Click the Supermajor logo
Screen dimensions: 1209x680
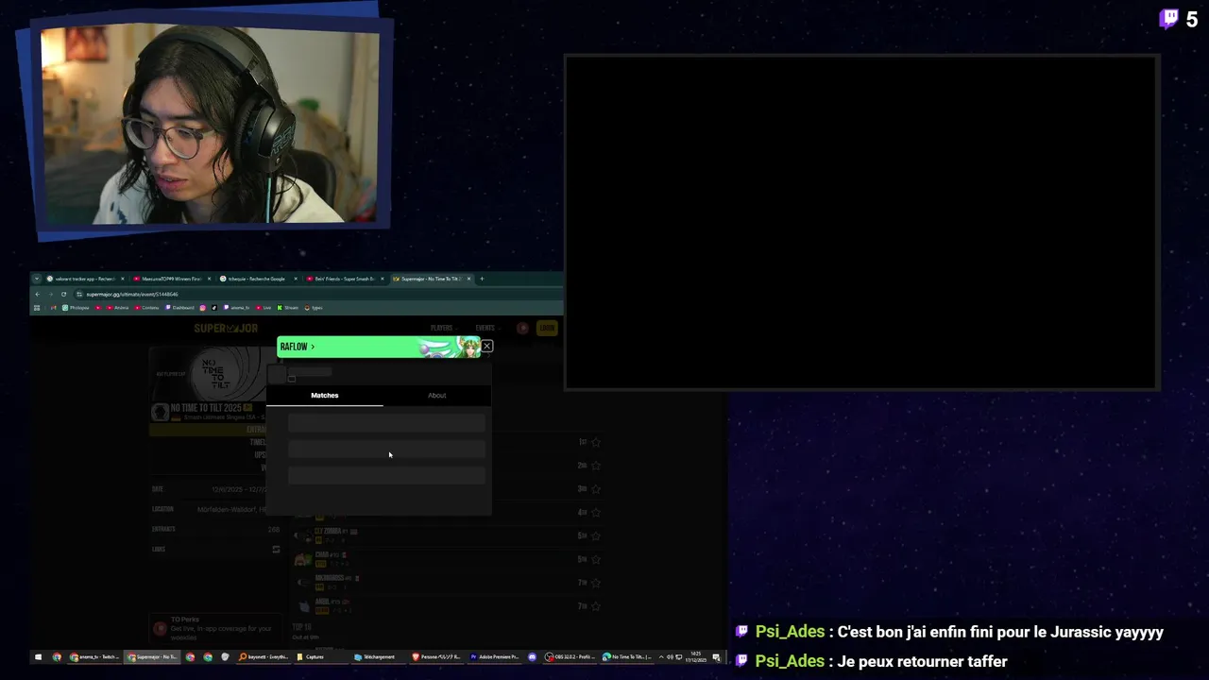tap(226, 328)
